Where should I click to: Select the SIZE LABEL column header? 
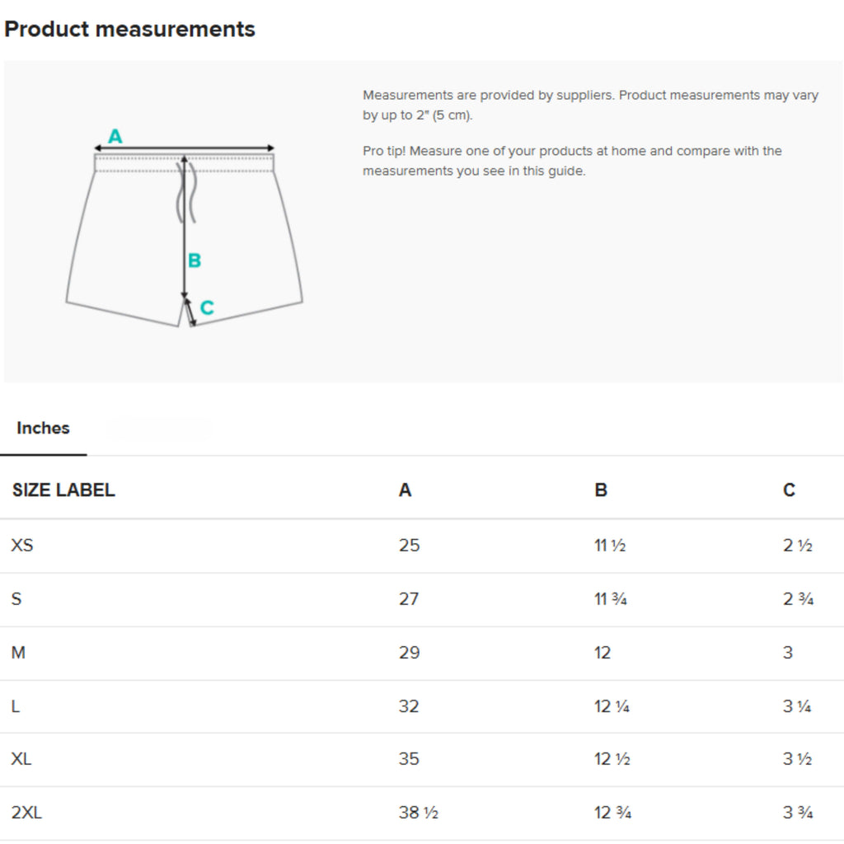coord(63,490)
